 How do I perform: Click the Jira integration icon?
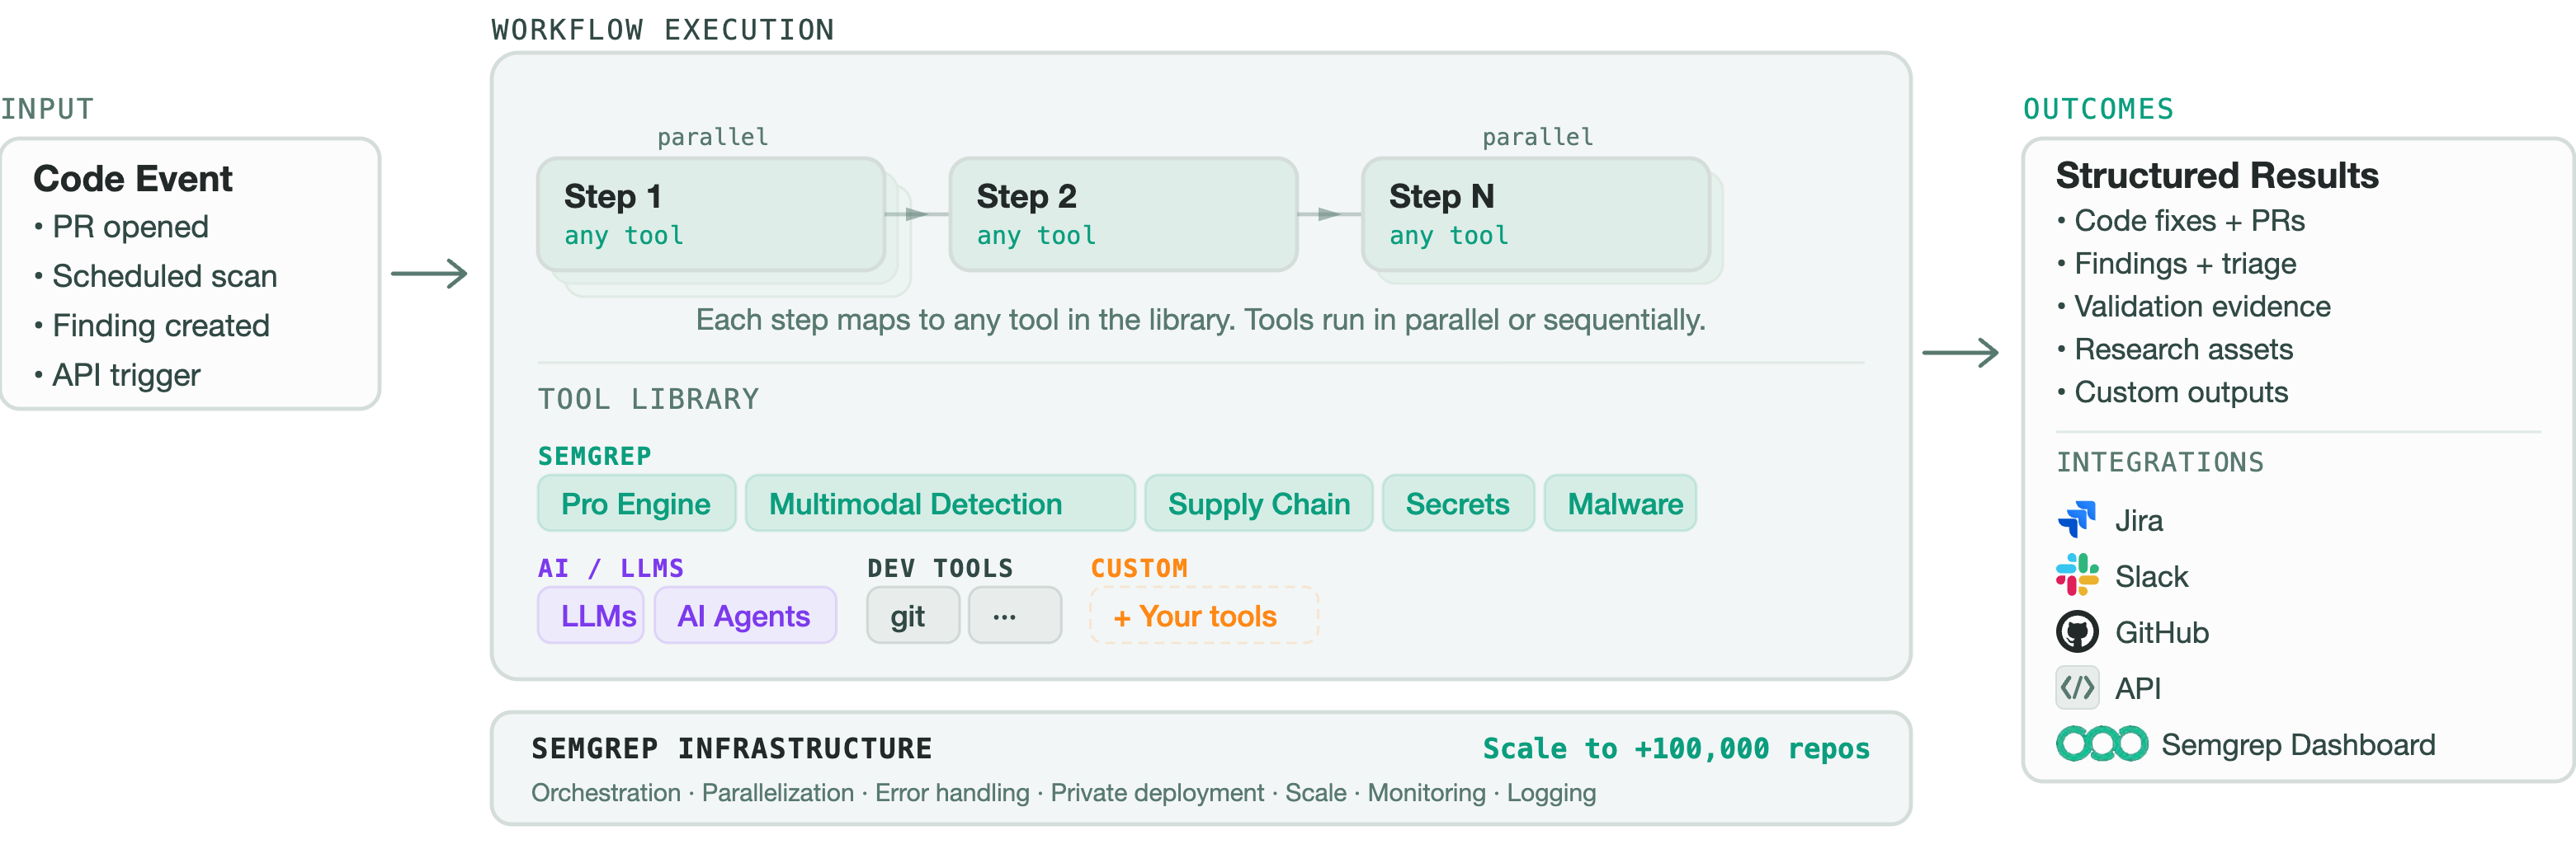pos(2078,519)
